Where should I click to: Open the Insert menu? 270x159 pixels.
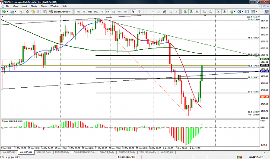tap(24, 6)
